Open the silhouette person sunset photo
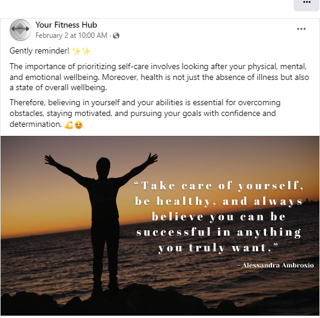This screenshot has height=318, width=320. [x=160, y=225]
